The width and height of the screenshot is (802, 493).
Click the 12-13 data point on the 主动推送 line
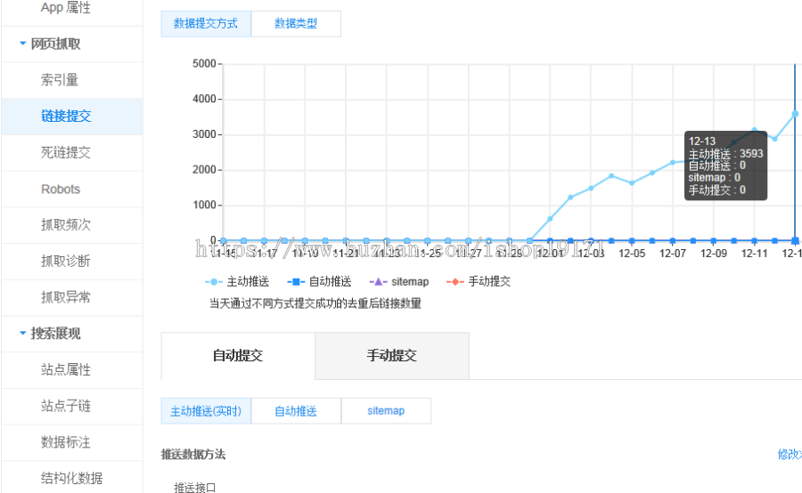pyautogui.click(x=796, y=113)
